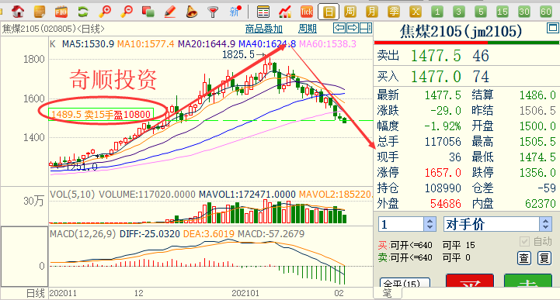Click the 周期 link
560x300 pixels.
[x=307, y=29]
